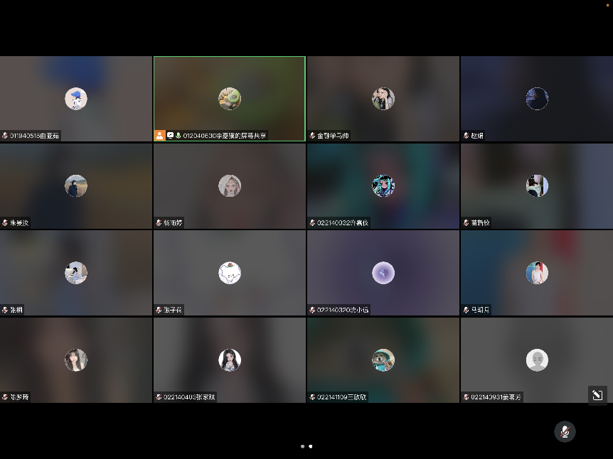The width and height of the screenshot is (613, 459).
Task: Click muted mic icon next to 022140403
Action: coord(159,397)
